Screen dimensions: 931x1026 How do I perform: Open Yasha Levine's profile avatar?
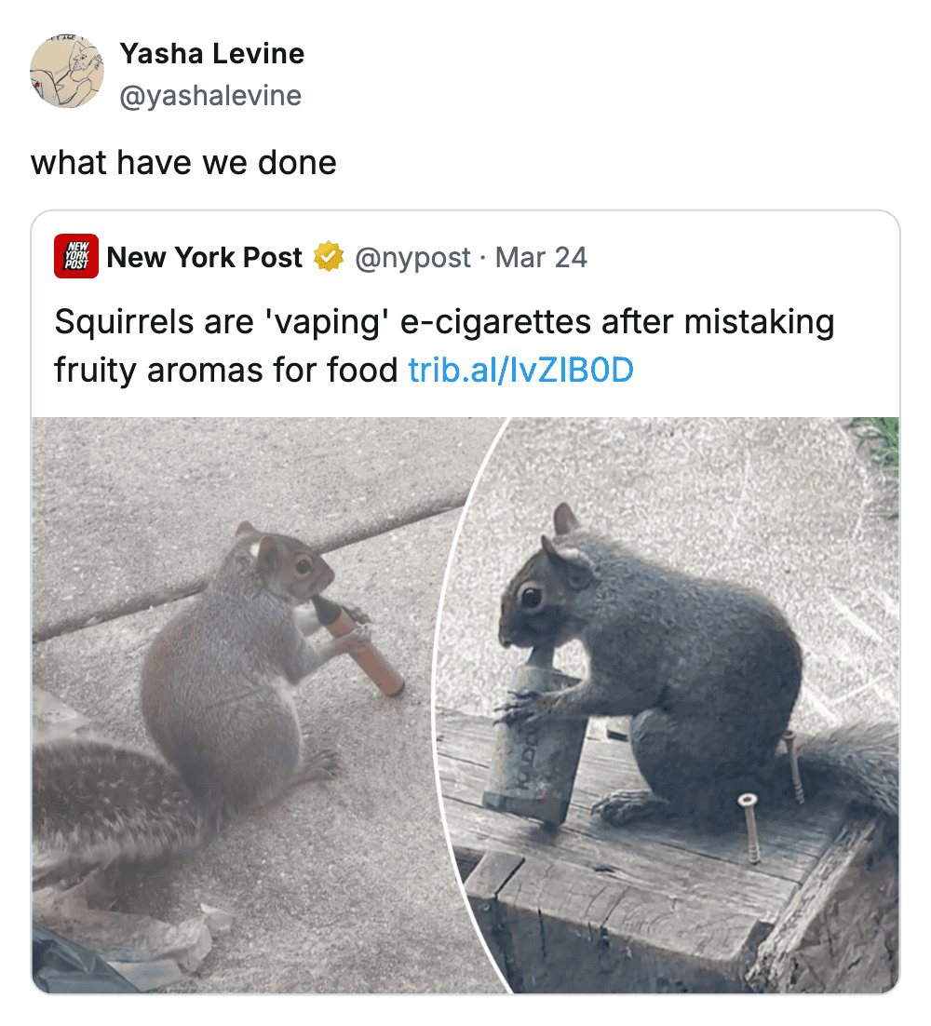click(x=67, y=71)
